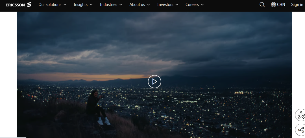This screenshot has width=305, height=138.
Task: Expand the chevron beside Insights
Action: (91, 5)
